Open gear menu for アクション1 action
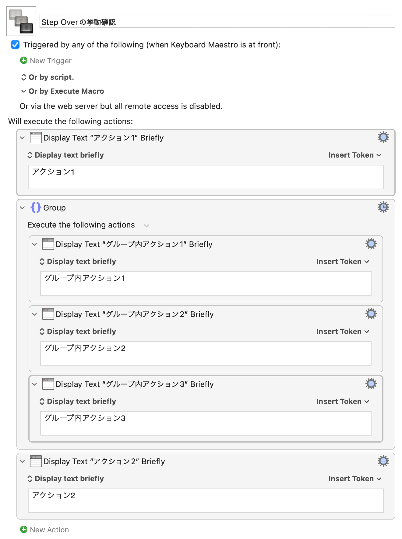The height and width of the screenshot is (539, 402). 383,137
